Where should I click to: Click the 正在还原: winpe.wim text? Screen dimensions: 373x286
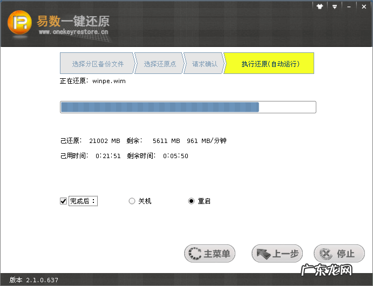[x=93, y=81]
